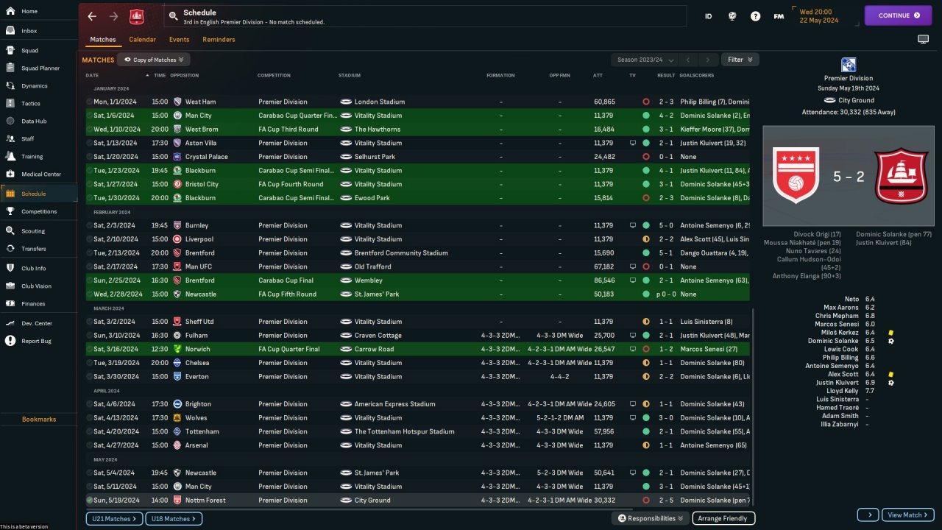Open the U21 Matches list
The height and width of the screenshot is (530, 942).
tap(114, 519)
